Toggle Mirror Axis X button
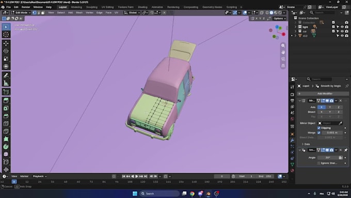 point(322,107)
